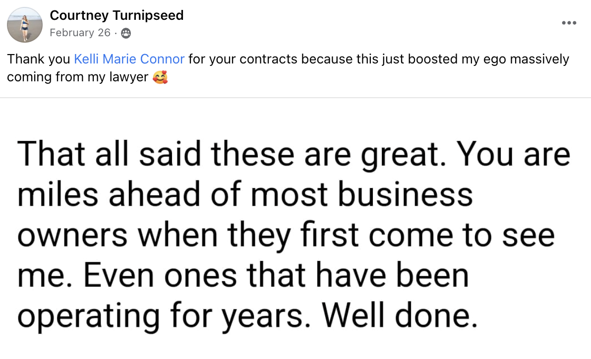Visit Kelli Marie Connor's tagged profile

tap(129, 60)
